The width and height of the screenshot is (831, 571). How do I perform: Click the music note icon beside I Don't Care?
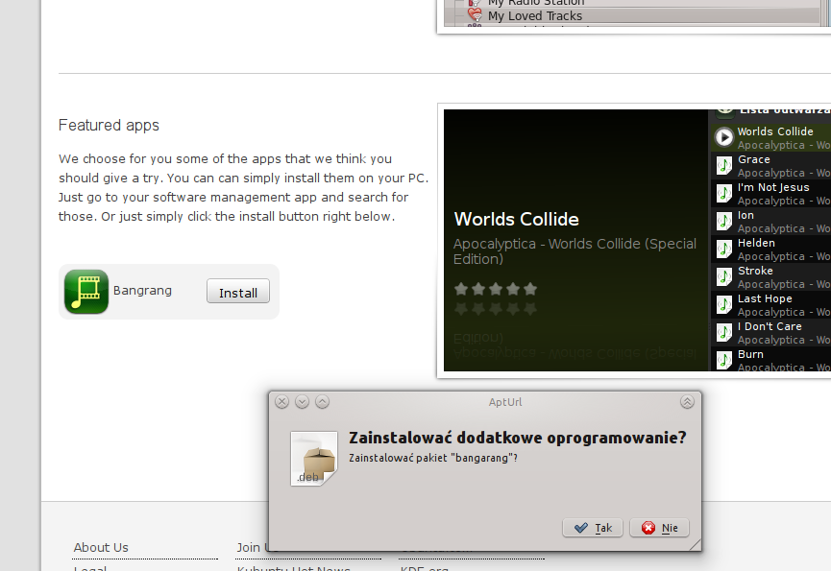click(724, 333)
